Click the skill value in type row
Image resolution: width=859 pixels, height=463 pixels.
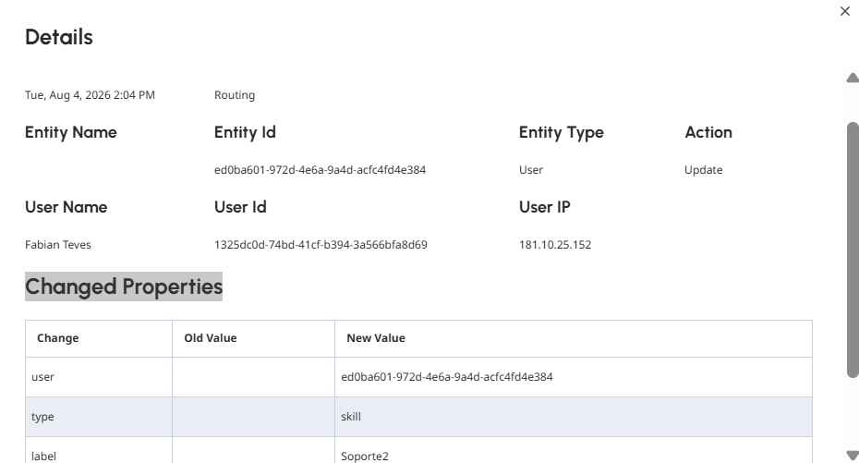point(351,417)
